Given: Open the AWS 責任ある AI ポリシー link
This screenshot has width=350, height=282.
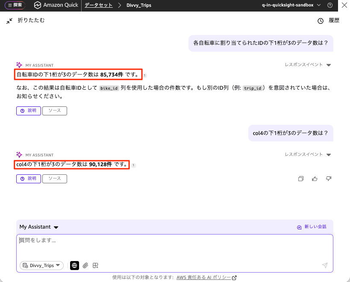Looking at the screenshot, I should coord(206,277).
